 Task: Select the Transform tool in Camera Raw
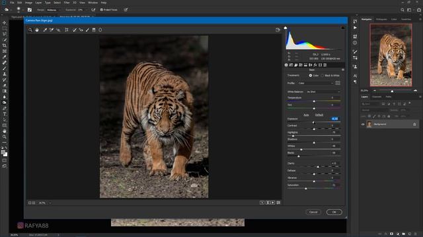(67, 30)
